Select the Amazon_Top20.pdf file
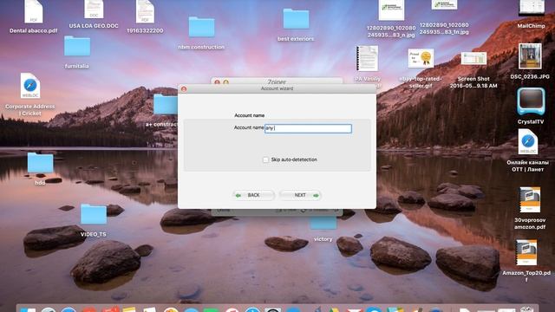The height and width of the screenshot is (312, 555). (x=526, y=252)
